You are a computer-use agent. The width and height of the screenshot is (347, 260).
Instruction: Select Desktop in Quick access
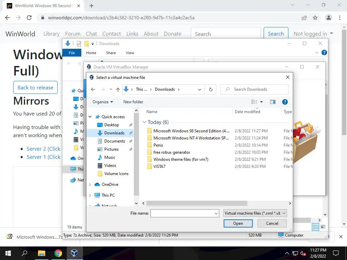pyautogui.click(x=111, y=125)
